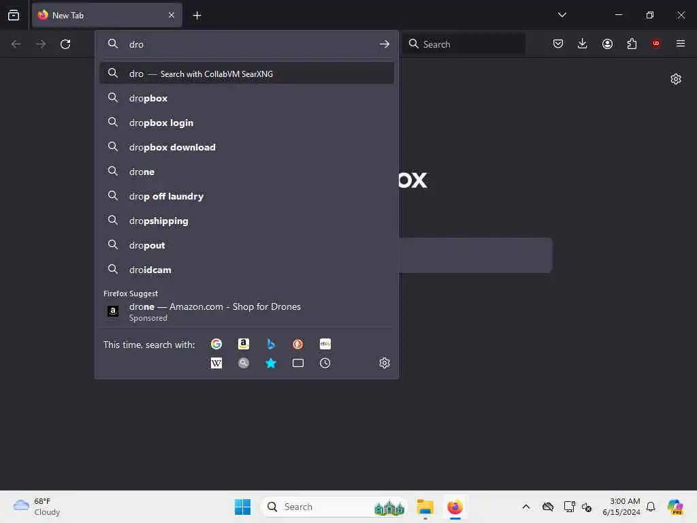Close the New Tab tab
The width and height of the screenshot is (697, 523).
172,16
